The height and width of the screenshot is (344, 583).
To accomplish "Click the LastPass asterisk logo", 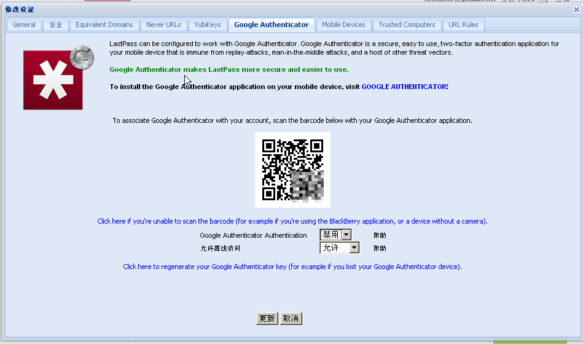I will pos(53,80).
